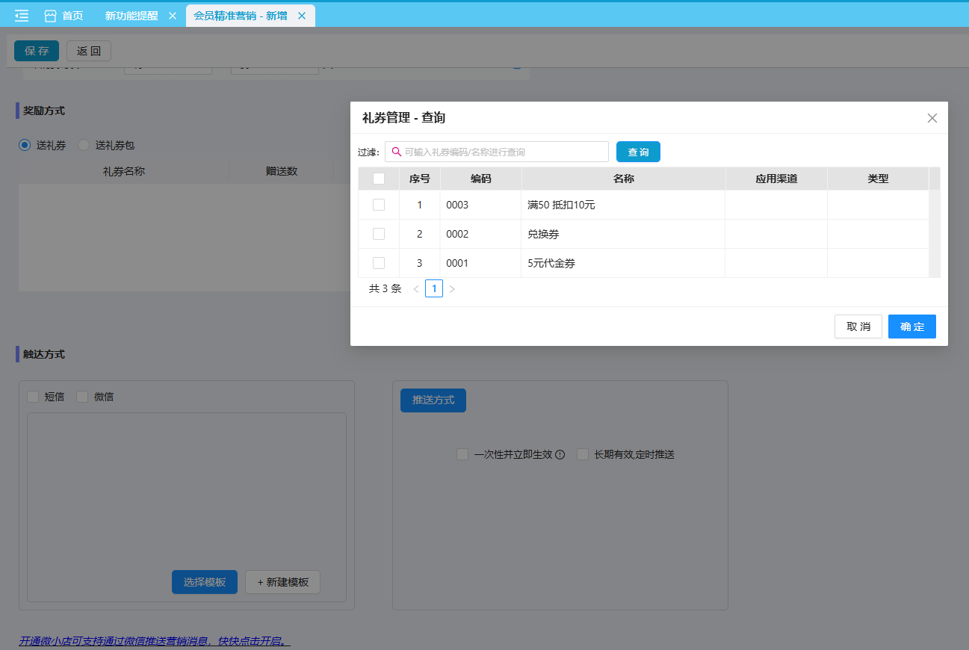Toggle the select-all header checkbox
Image resolution: width=969 pixels, height=650 pixels.
[379, 179]
